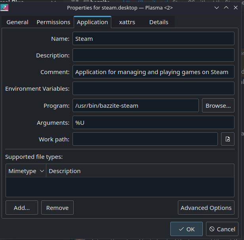Click the Steam app icon in title bar
The width and height of the screenshot is (244, 240).
[5, 8]
